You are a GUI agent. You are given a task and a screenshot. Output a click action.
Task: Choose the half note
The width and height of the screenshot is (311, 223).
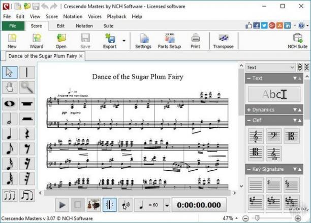coord(10,119)
